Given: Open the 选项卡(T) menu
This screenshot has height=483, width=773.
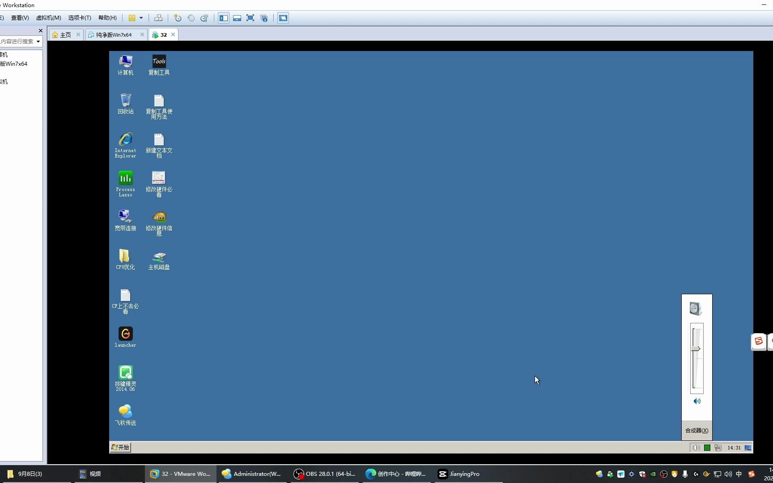Looking at the screenshot, I should pyautogui.click(x=80, y=18).
